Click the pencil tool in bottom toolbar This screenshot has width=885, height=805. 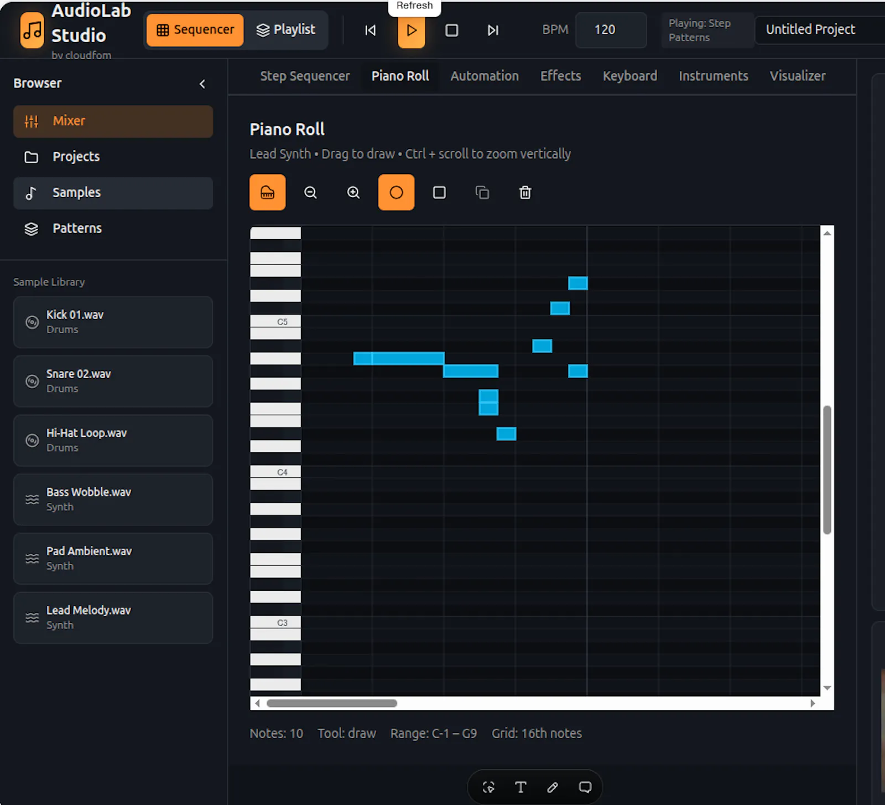coord(553,787)
